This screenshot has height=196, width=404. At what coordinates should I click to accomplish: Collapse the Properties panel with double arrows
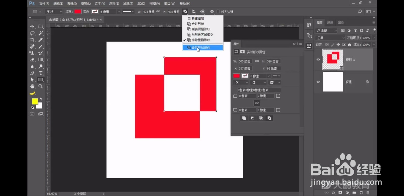(x=294, y=44)
